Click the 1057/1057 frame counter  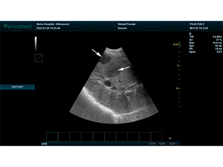click(x=17, y=87)
